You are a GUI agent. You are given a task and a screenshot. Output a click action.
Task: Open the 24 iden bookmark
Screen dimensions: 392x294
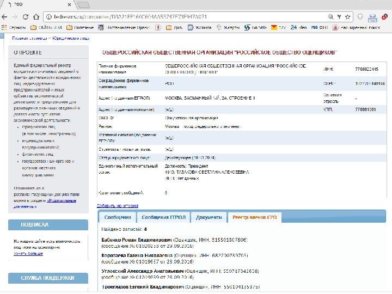point(298,28)
